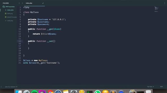The height and width of the screenshot is (93, 167).
Task: Click the PHP Essentials folder icon
Action: 4,7
